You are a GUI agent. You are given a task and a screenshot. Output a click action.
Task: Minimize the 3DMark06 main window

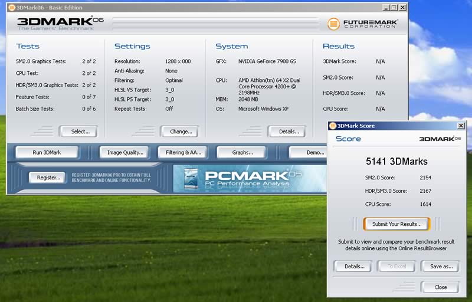tap(385, 7)
